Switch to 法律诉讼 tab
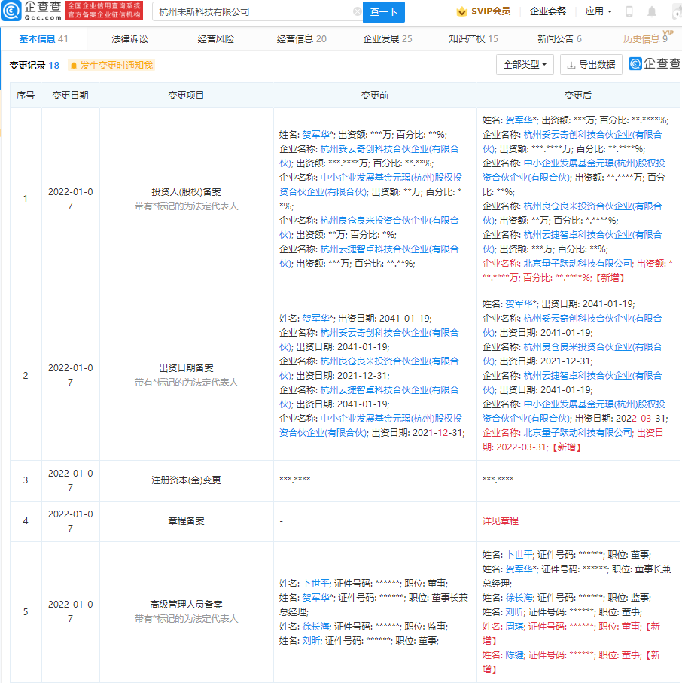Image resolution: width=682 pixels, height=683 pixels. 129,38
